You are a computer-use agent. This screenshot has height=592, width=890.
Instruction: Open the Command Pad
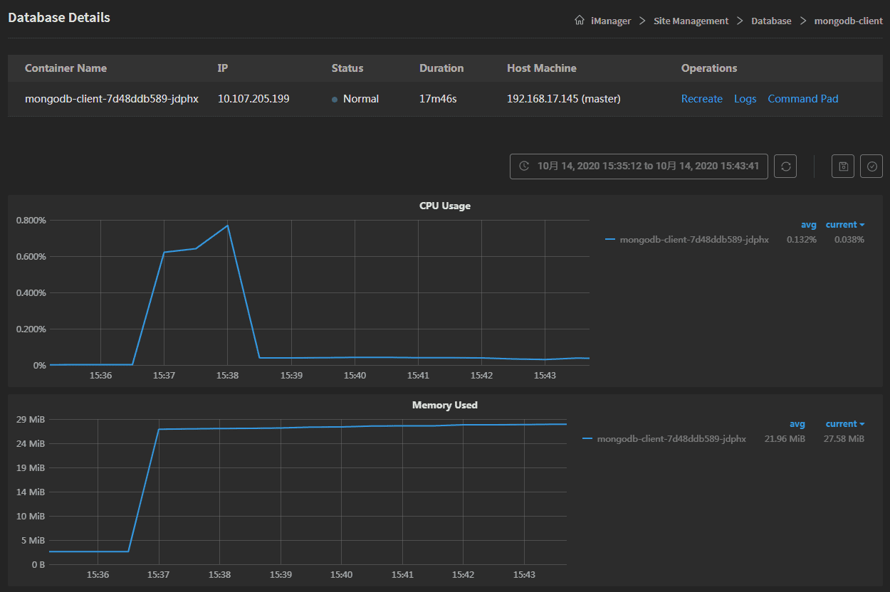pyautogui.click(x=802, y=99)
